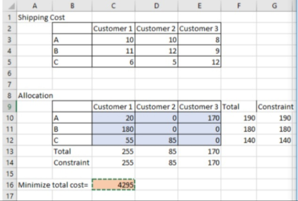Click Customer 1 total 255 in Total row
The height and width of the screenshot is (201, 298).
coord(113,152)
